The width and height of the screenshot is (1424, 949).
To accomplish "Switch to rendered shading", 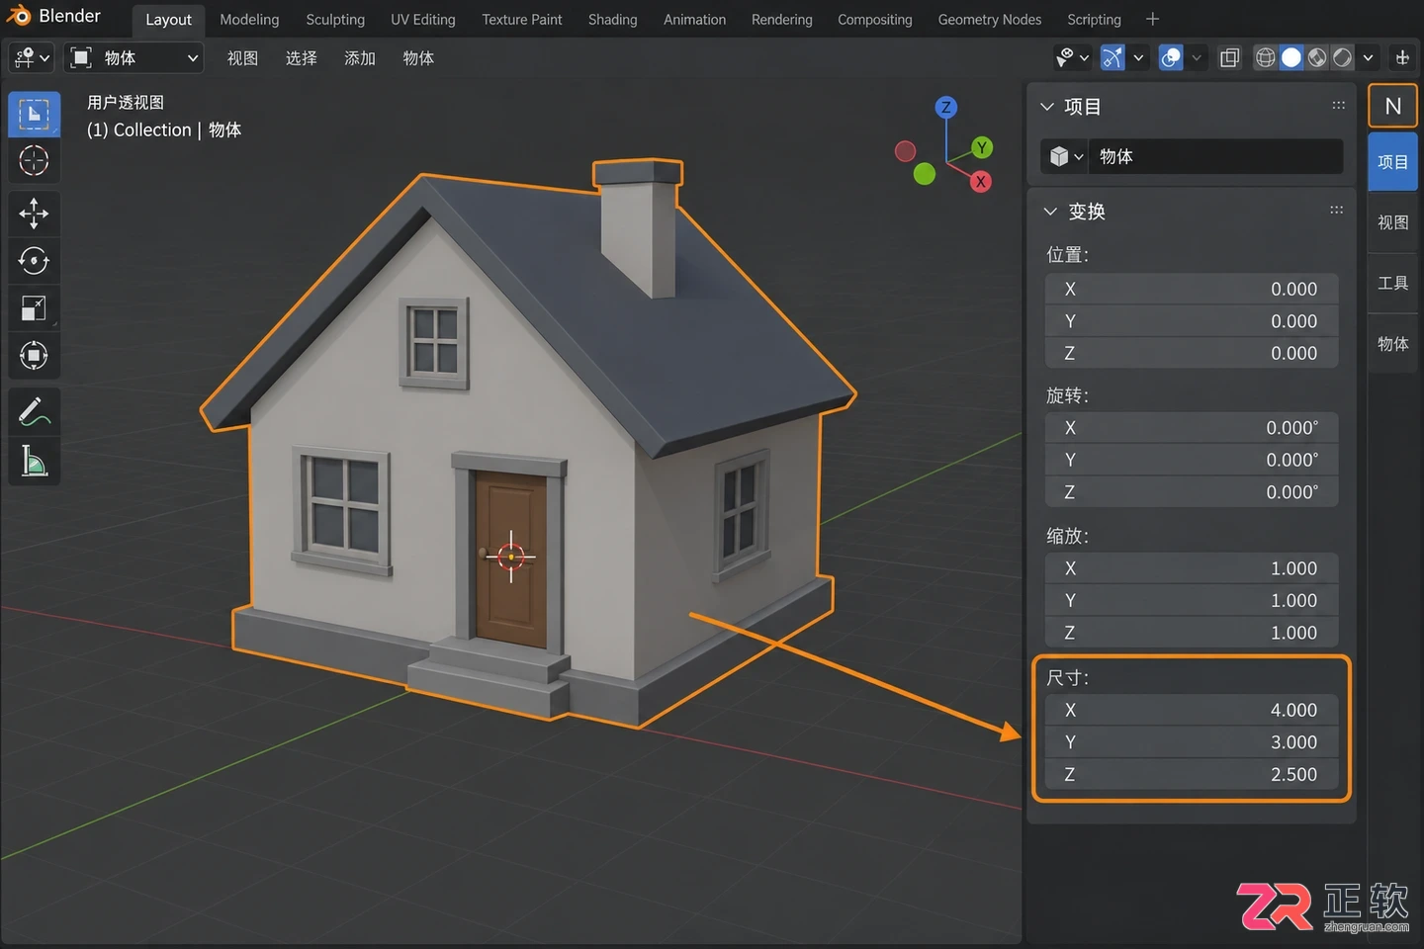I will coord(1342,57).
